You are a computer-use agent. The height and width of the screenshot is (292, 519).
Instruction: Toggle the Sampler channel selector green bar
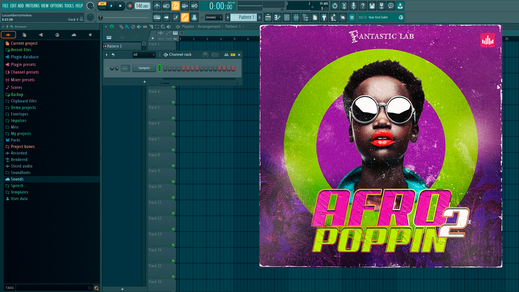point(160,68)
